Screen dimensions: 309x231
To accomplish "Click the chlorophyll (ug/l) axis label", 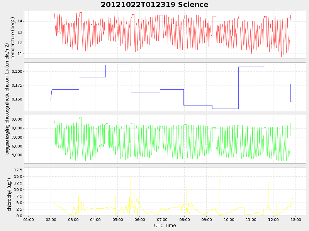I will [9, 195].
